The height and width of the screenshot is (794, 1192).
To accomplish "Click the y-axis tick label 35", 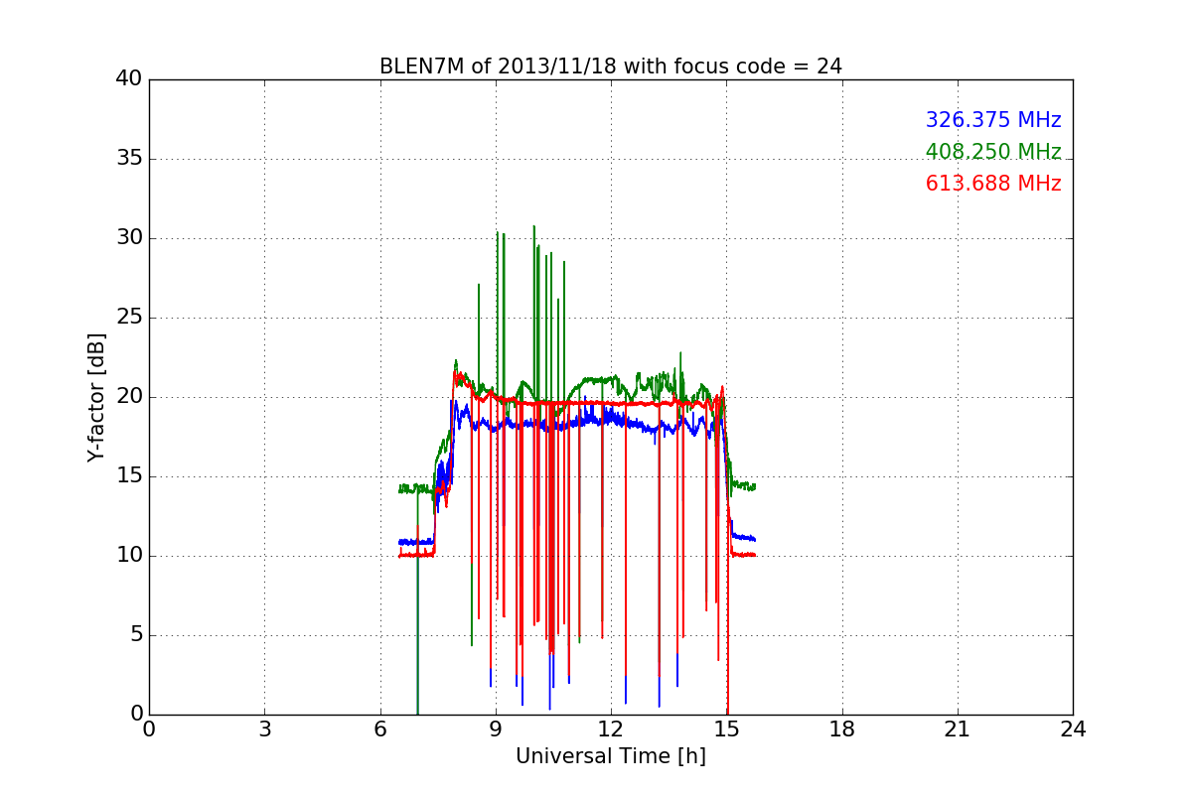I will 129,159.
